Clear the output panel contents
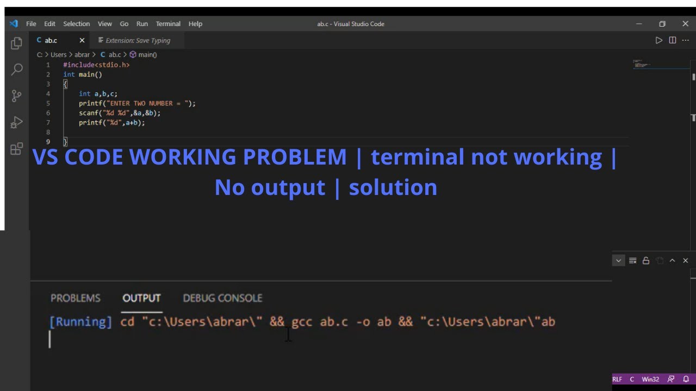This screenshot has width=696, height=391. [x=632, y=261]
